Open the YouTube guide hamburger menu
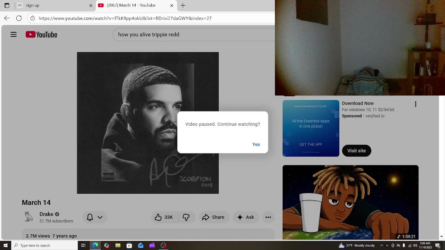 click(x=14, y=34)
